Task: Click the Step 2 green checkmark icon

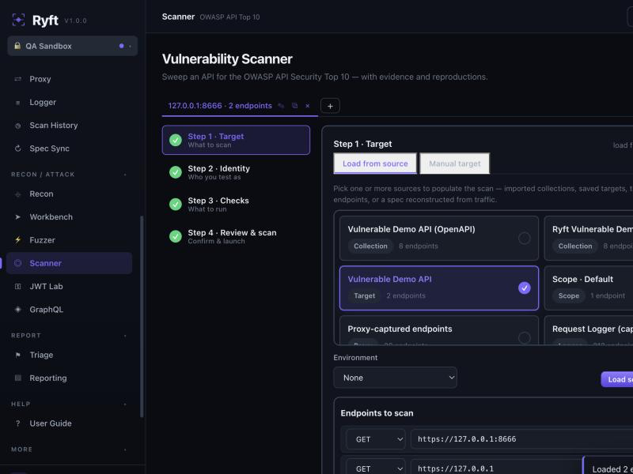Action: (x=176, y=172)
